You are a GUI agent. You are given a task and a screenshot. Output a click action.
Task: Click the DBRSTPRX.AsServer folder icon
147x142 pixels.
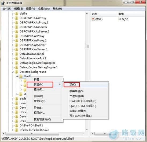[17, 45]
